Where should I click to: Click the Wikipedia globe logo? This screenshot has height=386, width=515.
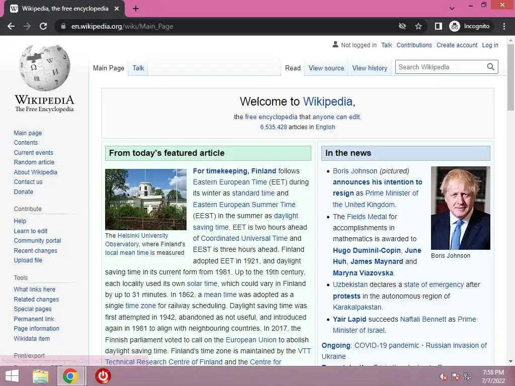44,68
